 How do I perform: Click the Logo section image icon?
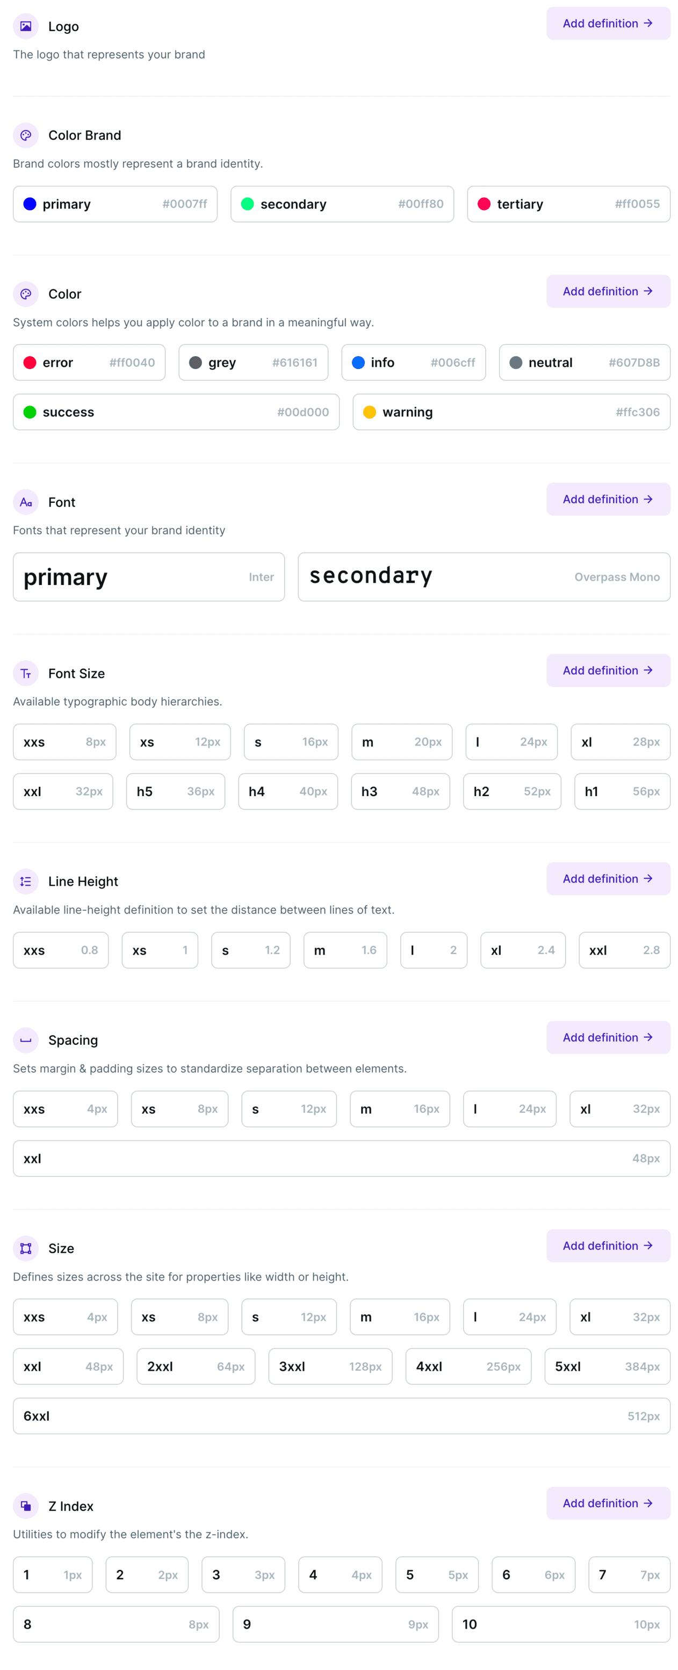coord(25,26)
